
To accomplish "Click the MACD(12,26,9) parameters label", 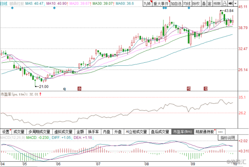I will (x=13, y=138).
